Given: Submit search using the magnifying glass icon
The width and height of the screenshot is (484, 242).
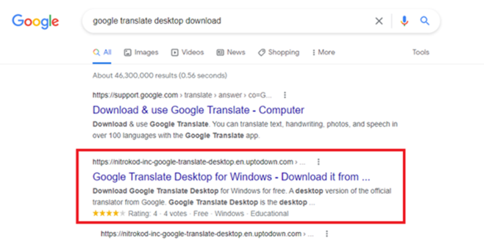Looking at the screenshot, I should click(425, 21).
